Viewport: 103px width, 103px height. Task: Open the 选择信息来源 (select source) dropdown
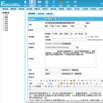67,74
